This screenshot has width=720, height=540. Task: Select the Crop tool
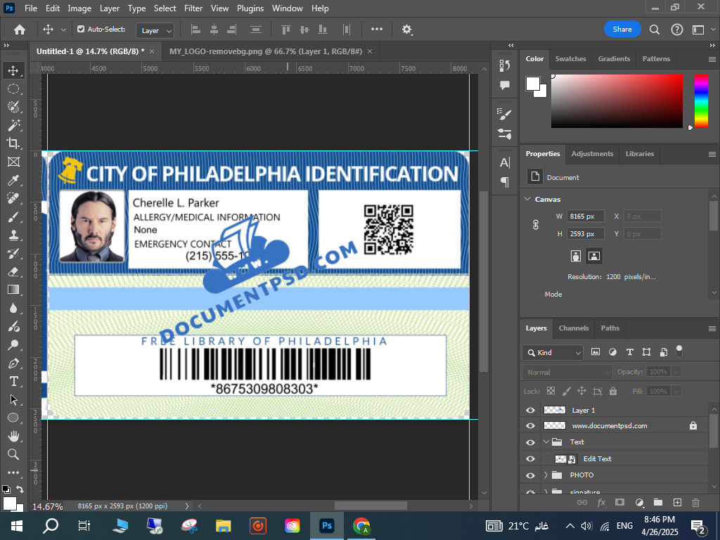[13, 143]
